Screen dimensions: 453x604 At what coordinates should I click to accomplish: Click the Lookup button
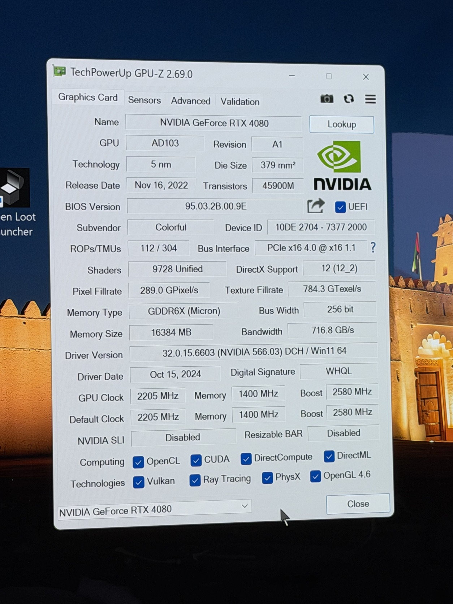pos(342,124)
